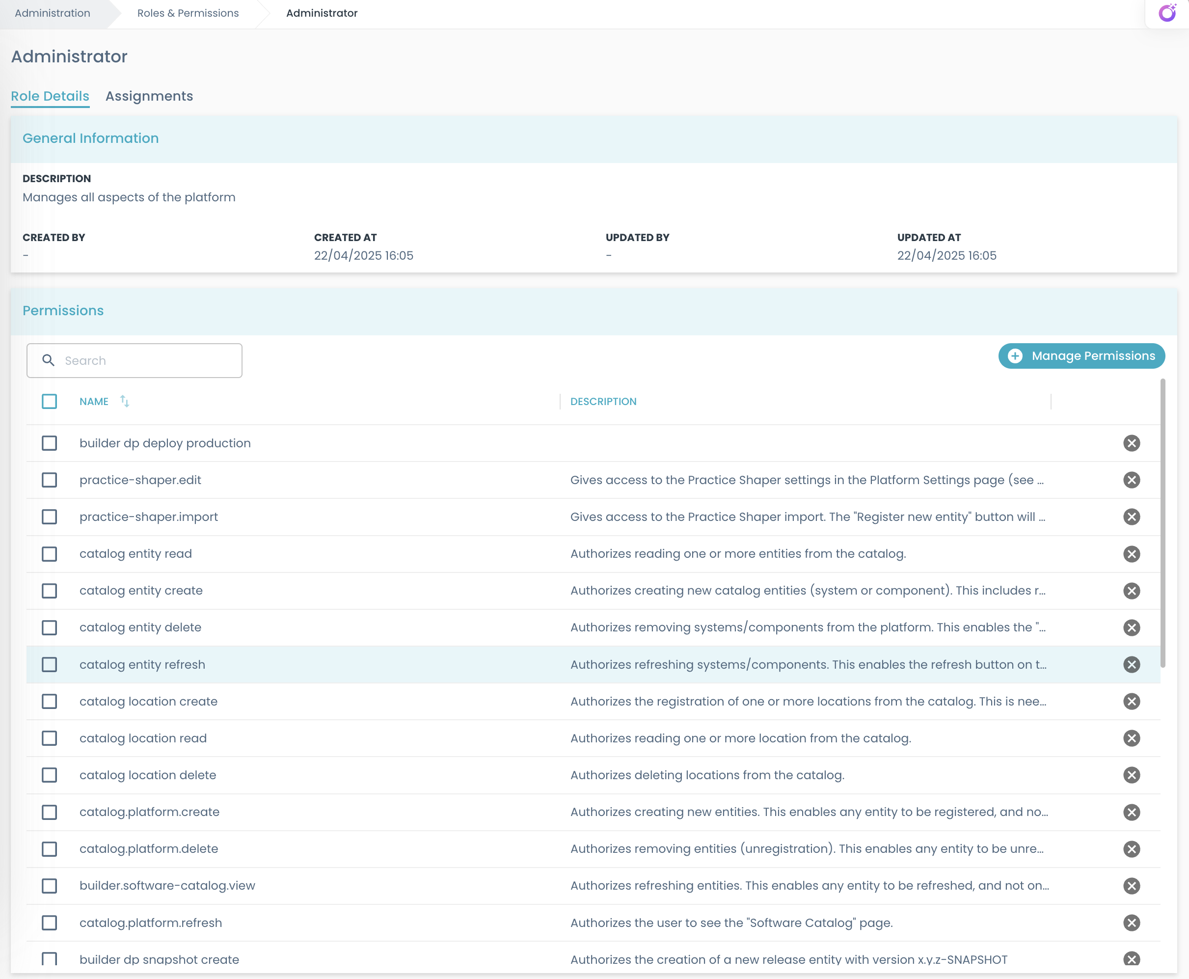
Task: Sort permissions by the Name column arrows
Action: tap(125, 401)
